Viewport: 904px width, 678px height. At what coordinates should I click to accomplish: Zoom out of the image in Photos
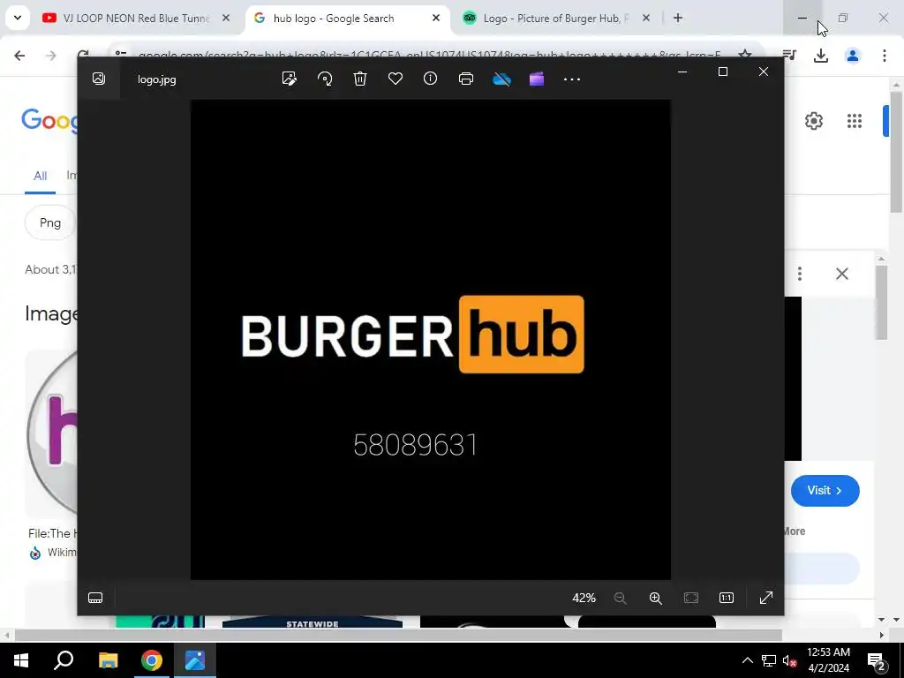click(x=621, y=598)
